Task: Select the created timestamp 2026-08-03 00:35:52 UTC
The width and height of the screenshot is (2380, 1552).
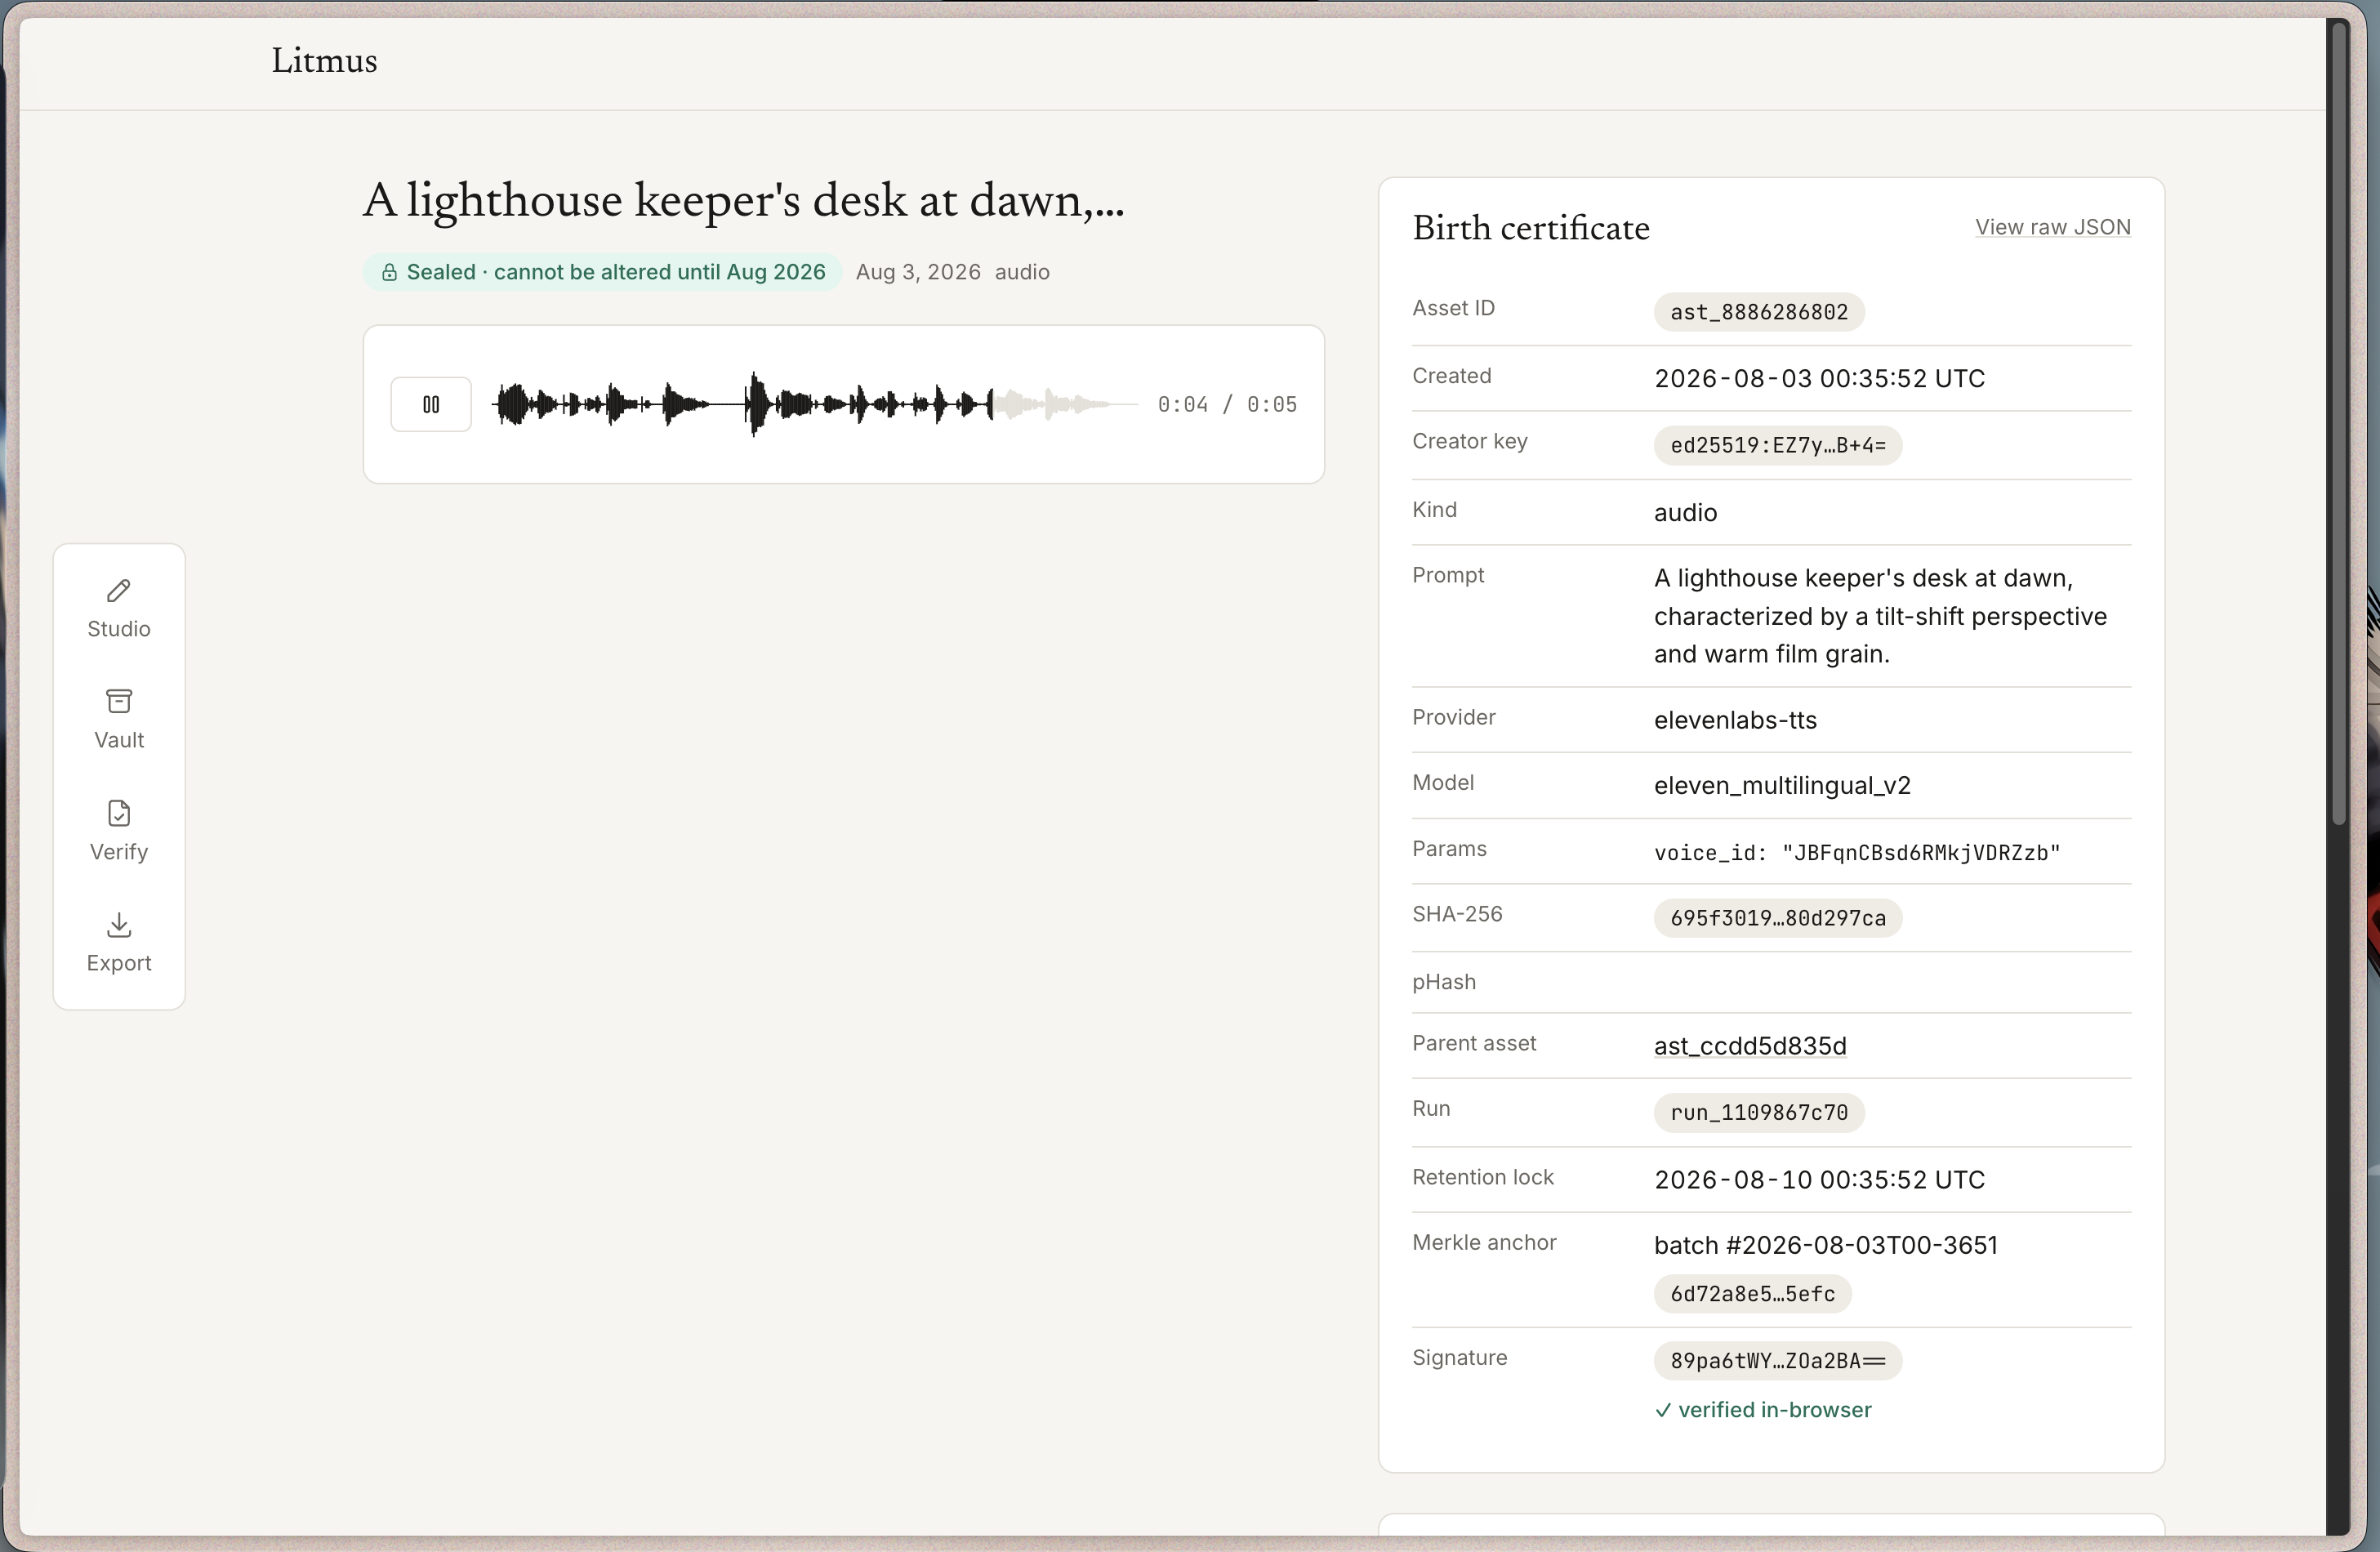Action: (1819, 378)
